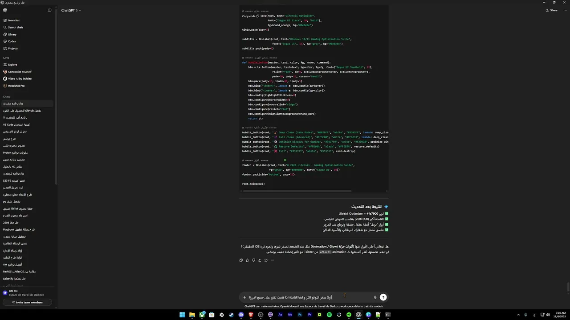This screenshot has width=570, height=320.
Task: Collapse the sidebar with the panel toggle icon
Action: [49, 10]
